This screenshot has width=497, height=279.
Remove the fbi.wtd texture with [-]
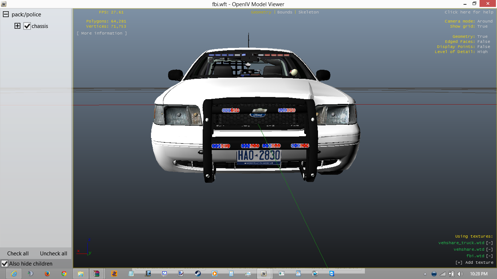(489, 256)
